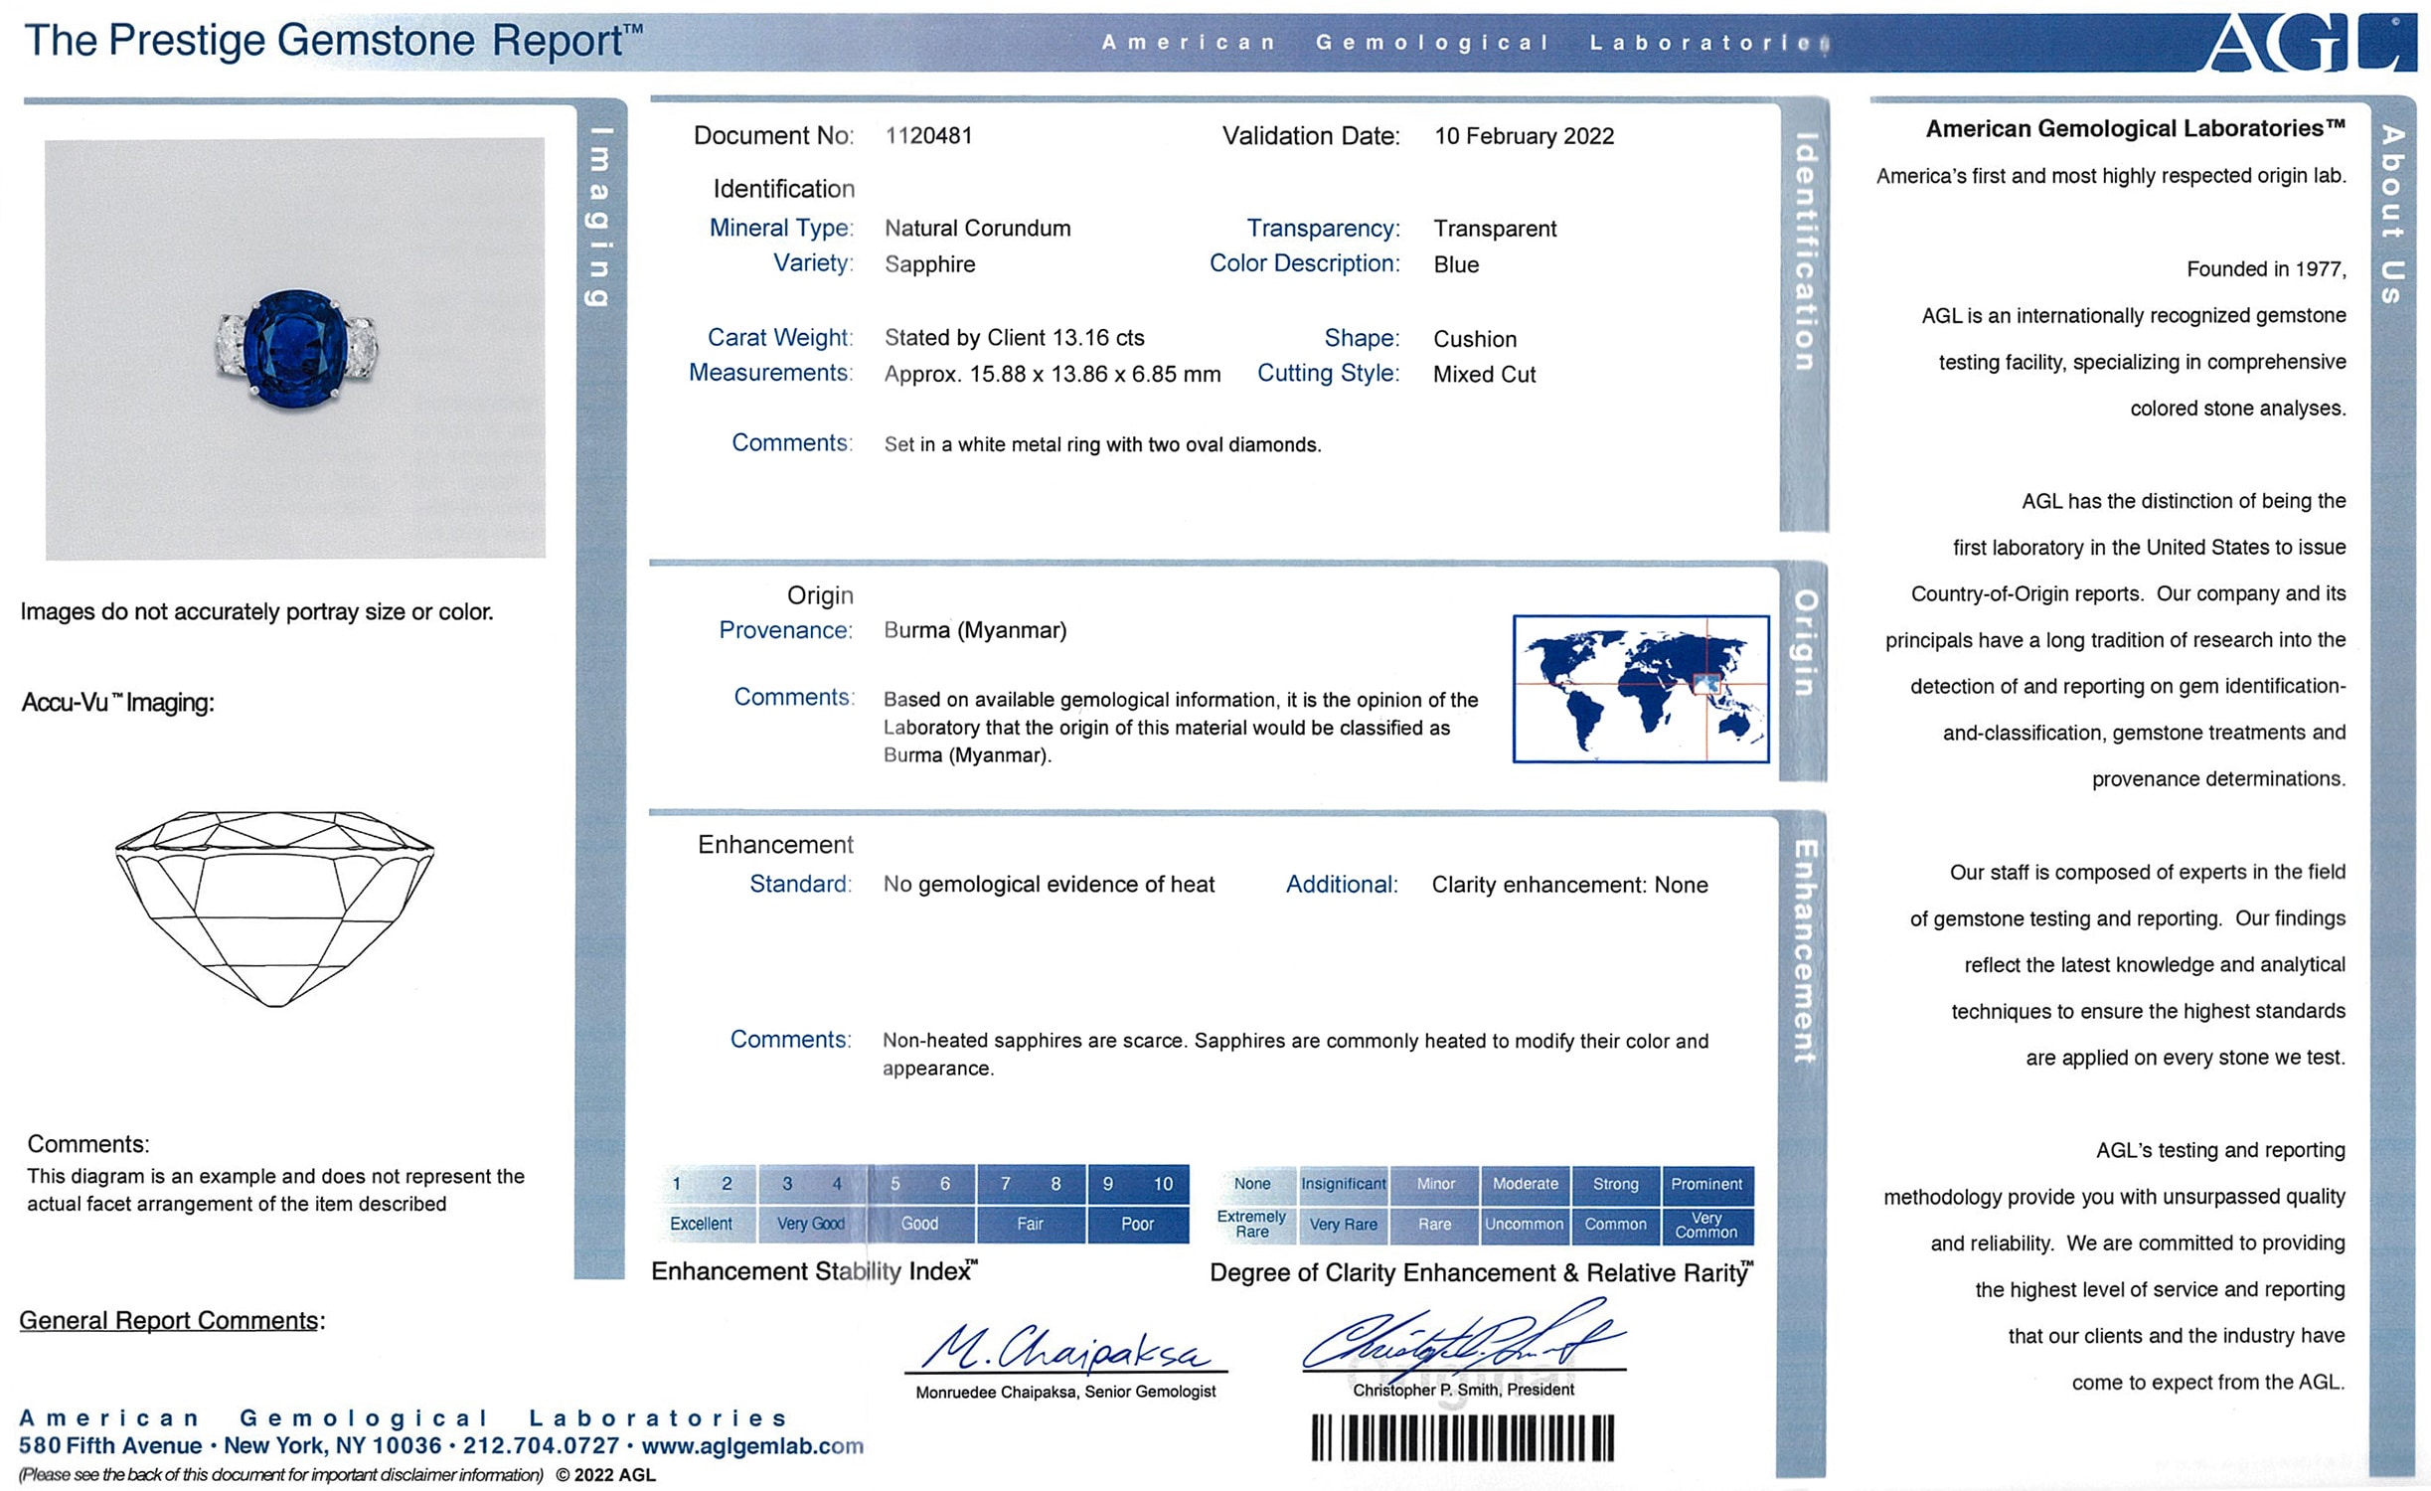
Task: Click the vertical Enhancement tab label
Action: click(x=1804, y=951)
